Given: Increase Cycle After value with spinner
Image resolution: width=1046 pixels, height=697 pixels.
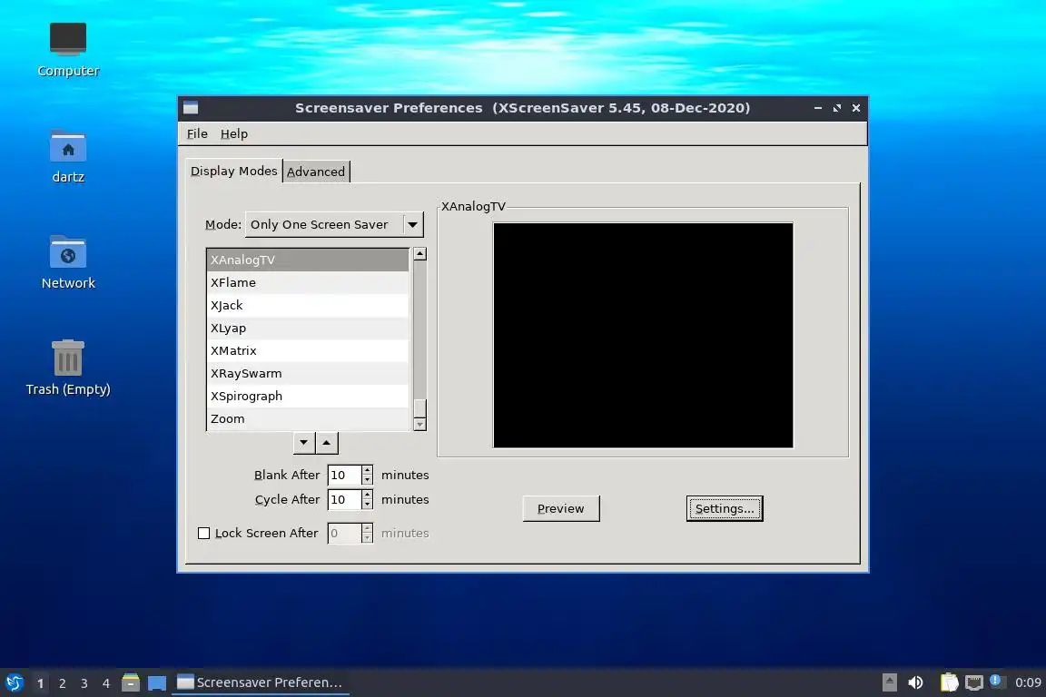Looking at the screenshot, I should point(367,495).
